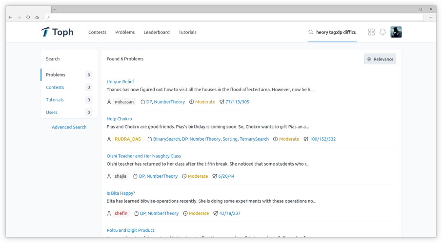Screen dimensions: 442x243
Task: Click the stats icon next to 42/78/237
Action: coord(216,213)
